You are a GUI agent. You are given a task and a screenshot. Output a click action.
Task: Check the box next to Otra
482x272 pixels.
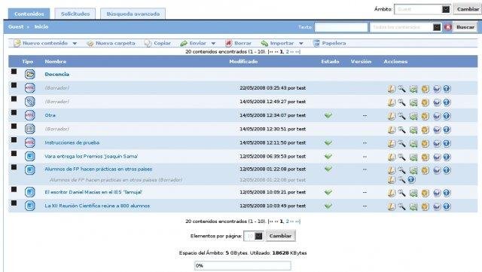14,112
